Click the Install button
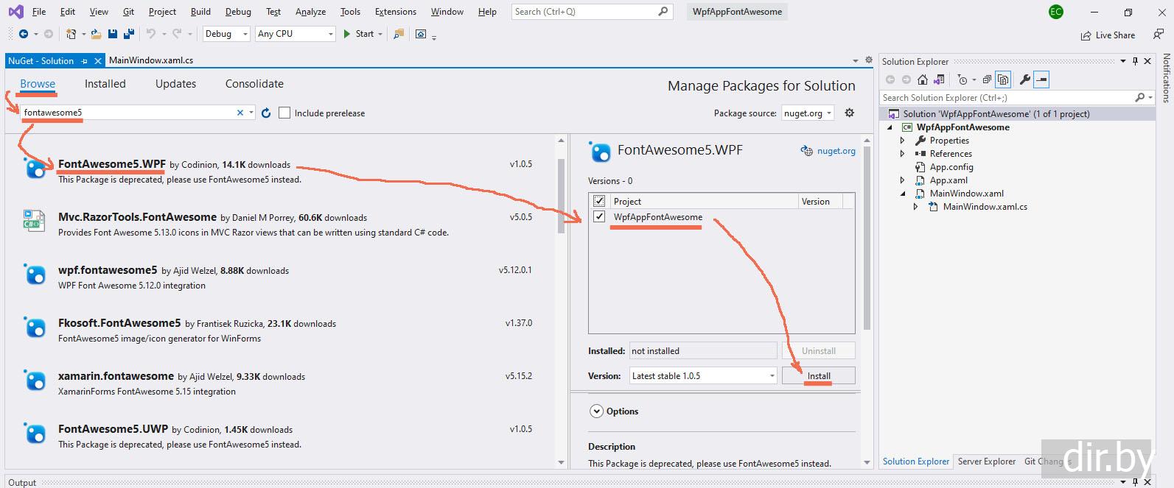Screen dimensions: 1174x488 point(818,376)
